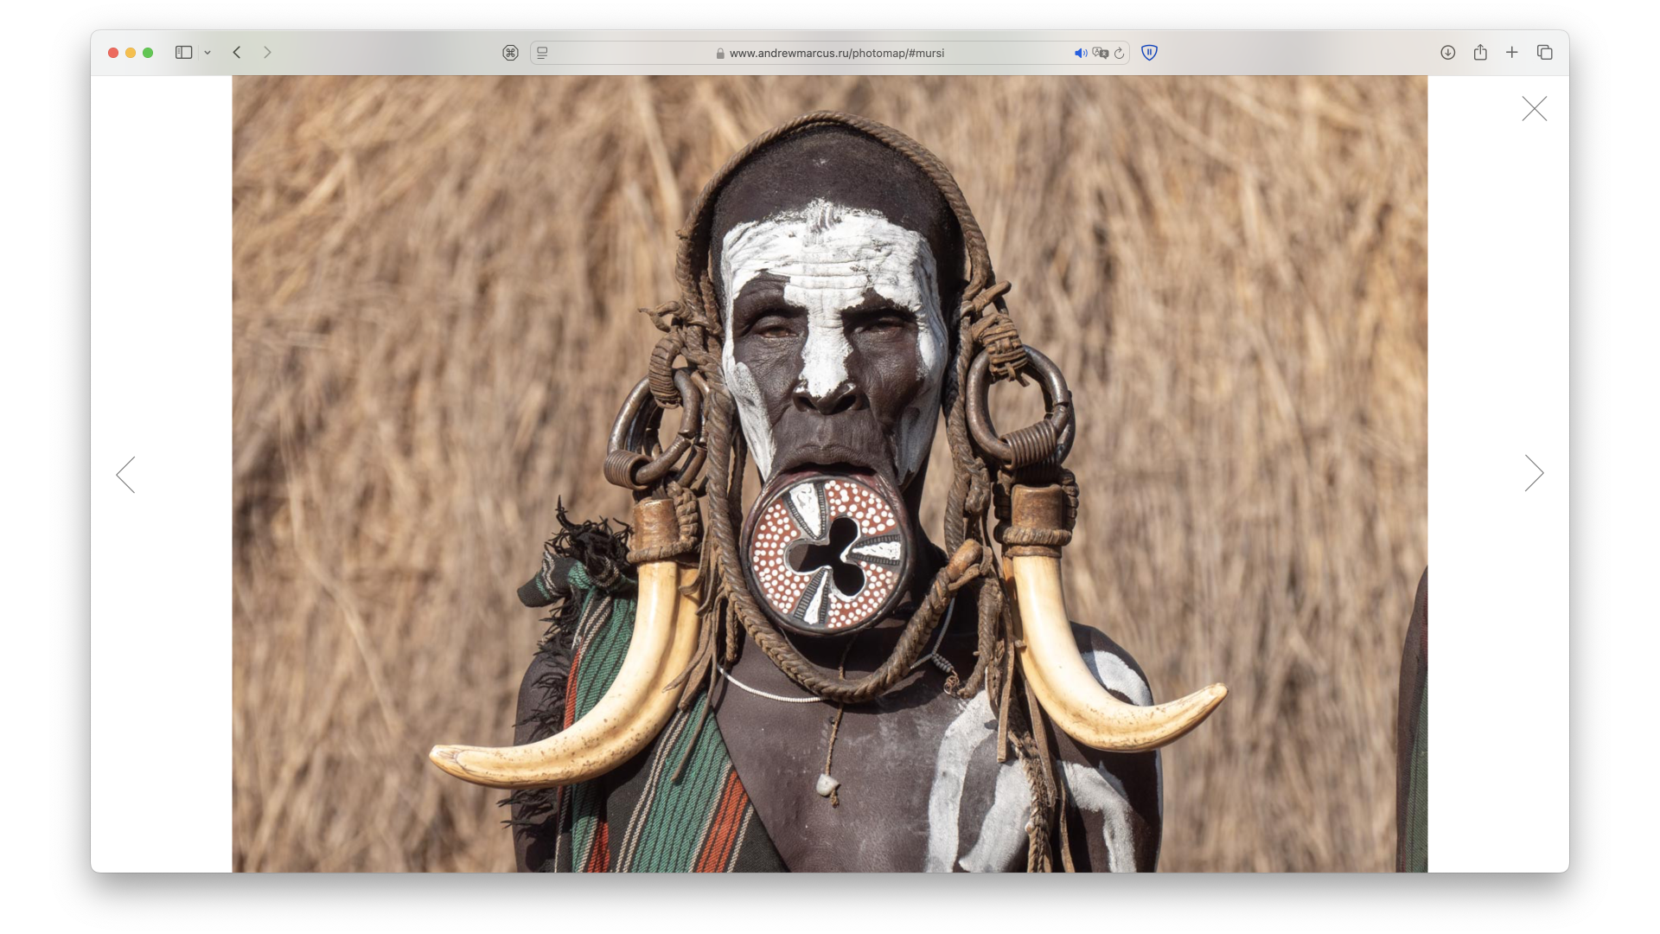Viewport: 1660px width, 934px height.
Task: Toggle the Safari sidebar
Action: (183, 53)
